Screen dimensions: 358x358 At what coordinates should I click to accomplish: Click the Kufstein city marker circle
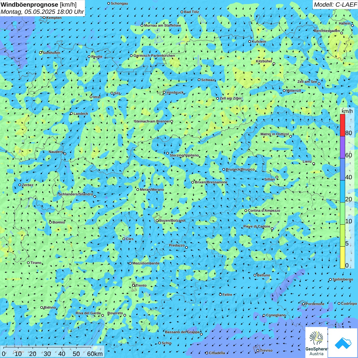pyautogui.click(x=250, y=41)
